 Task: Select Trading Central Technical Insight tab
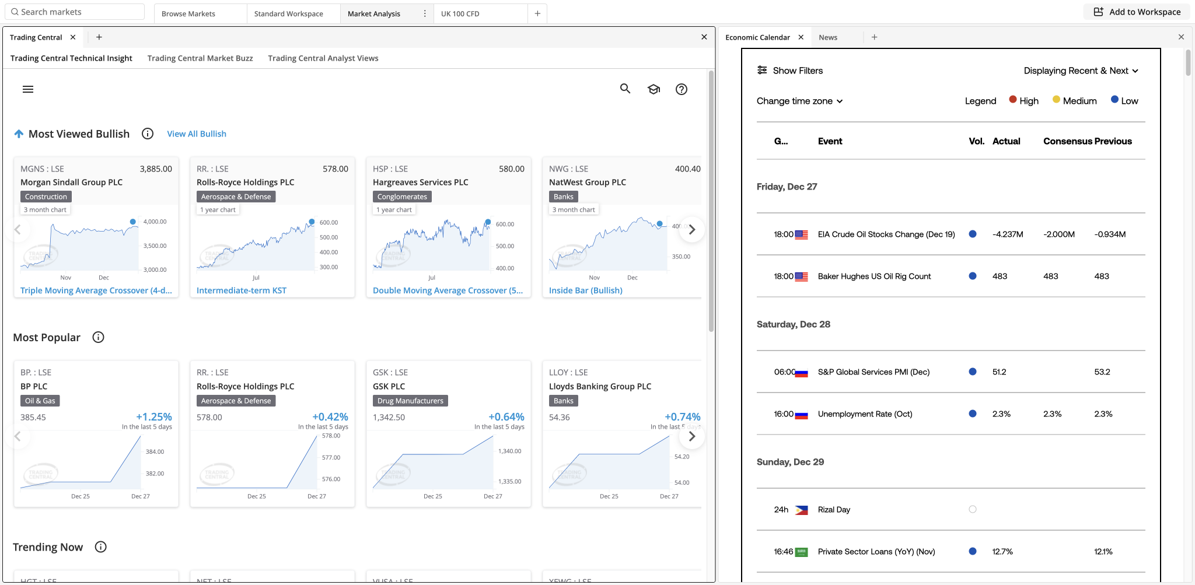71,58
